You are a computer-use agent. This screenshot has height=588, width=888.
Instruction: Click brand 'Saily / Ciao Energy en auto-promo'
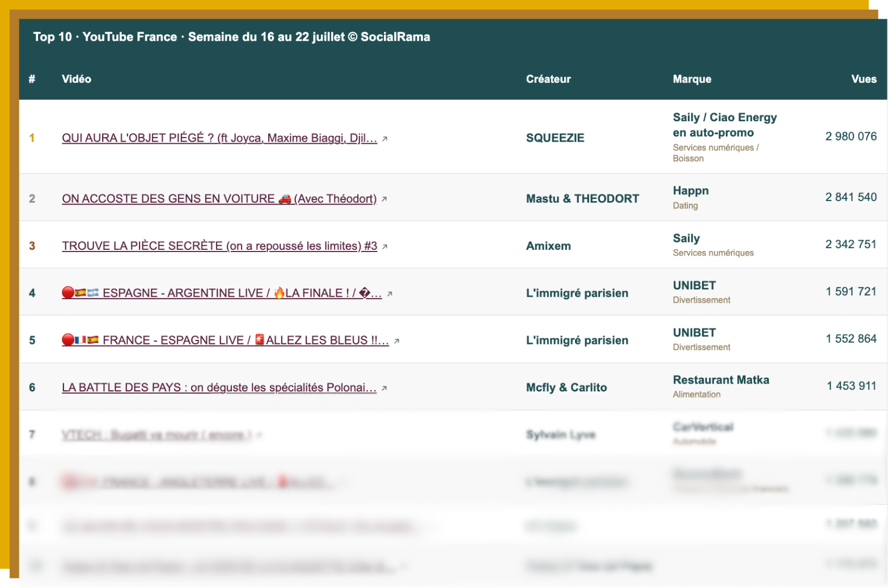pos(725,125)
